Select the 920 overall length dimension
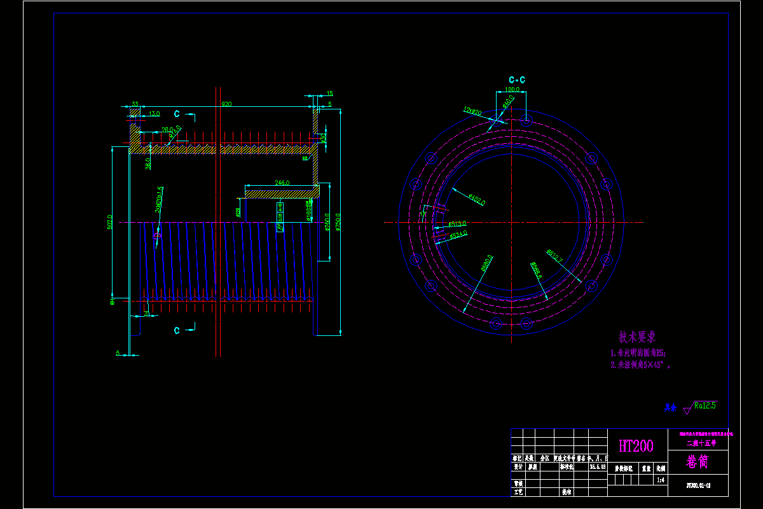Screen dimensions: 763x509 (x=226, y=104)
